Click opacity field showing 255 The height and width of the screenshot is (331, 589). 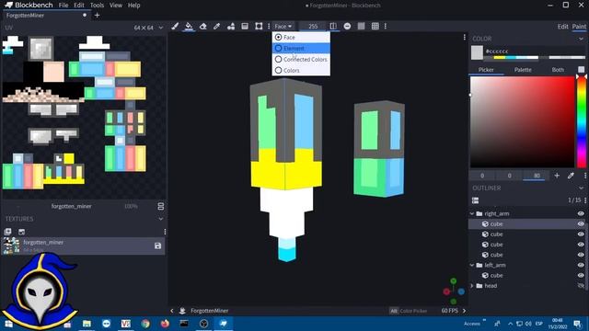pos(313,26)
